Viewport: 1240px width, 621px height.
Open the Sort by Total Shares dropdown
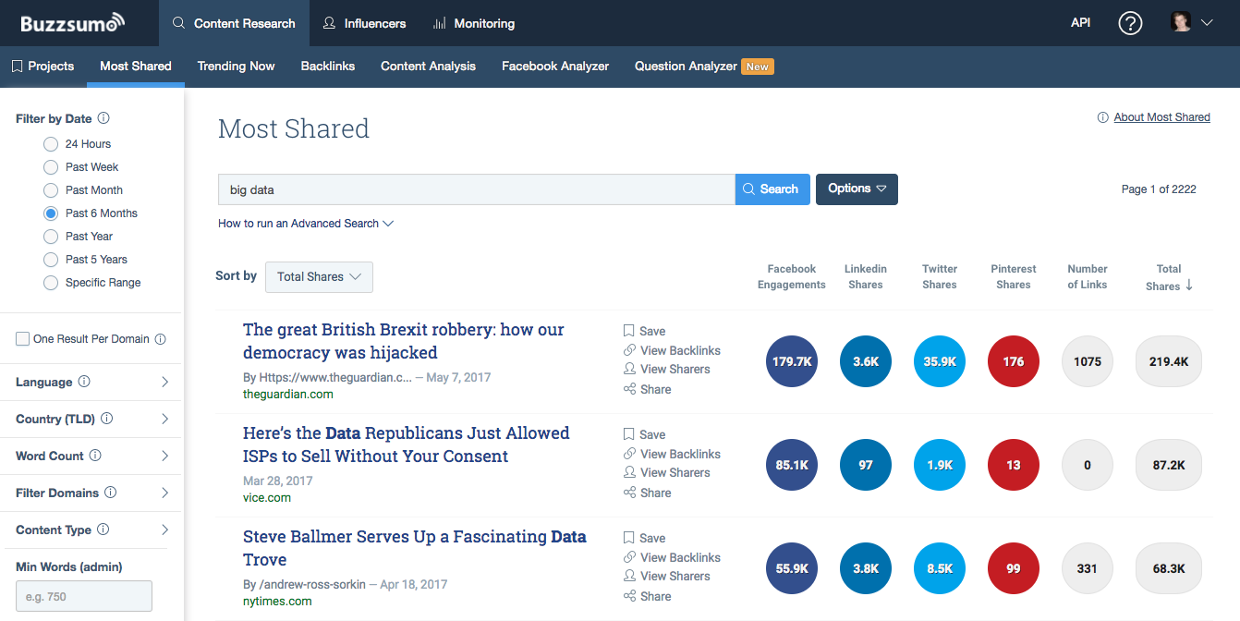(x=319, y=276)
